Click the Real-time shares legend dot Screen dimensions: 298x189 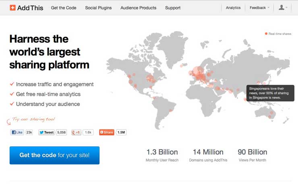click(266, 34)
